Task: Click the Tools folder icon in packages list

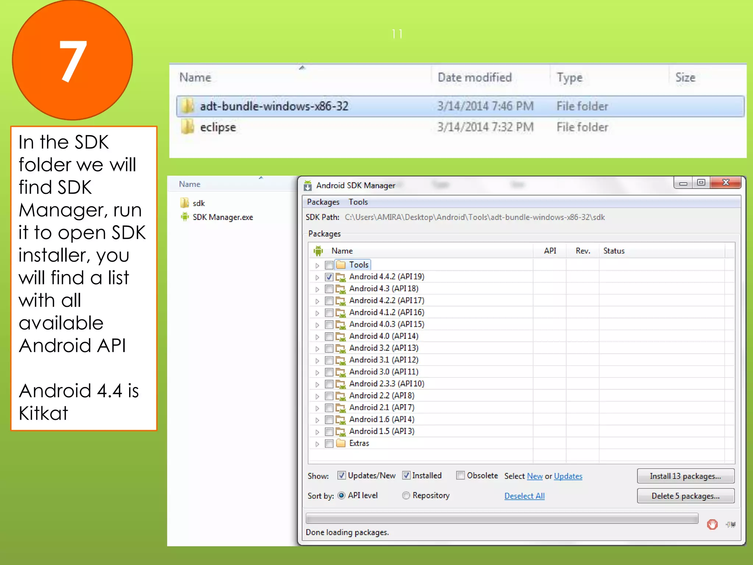Action: 341,265
